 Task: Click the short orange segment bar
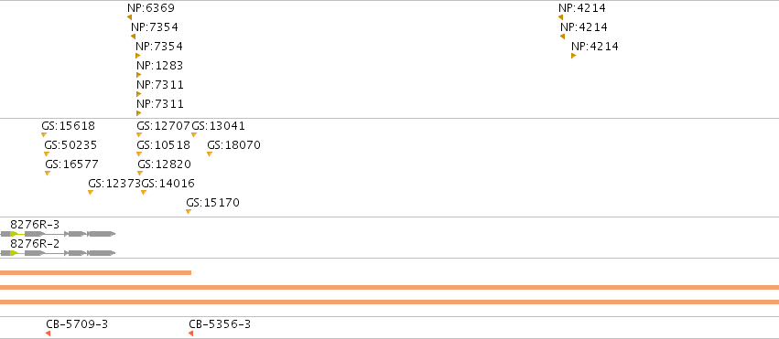[x=95, y=272]
